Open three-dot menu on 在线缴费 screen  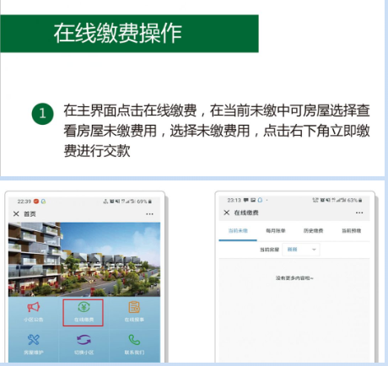[x=359, y=213]
